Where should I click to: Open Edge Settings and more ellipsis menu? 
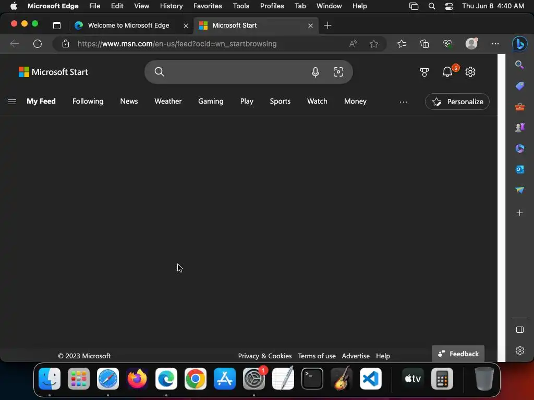pos(495,44)
